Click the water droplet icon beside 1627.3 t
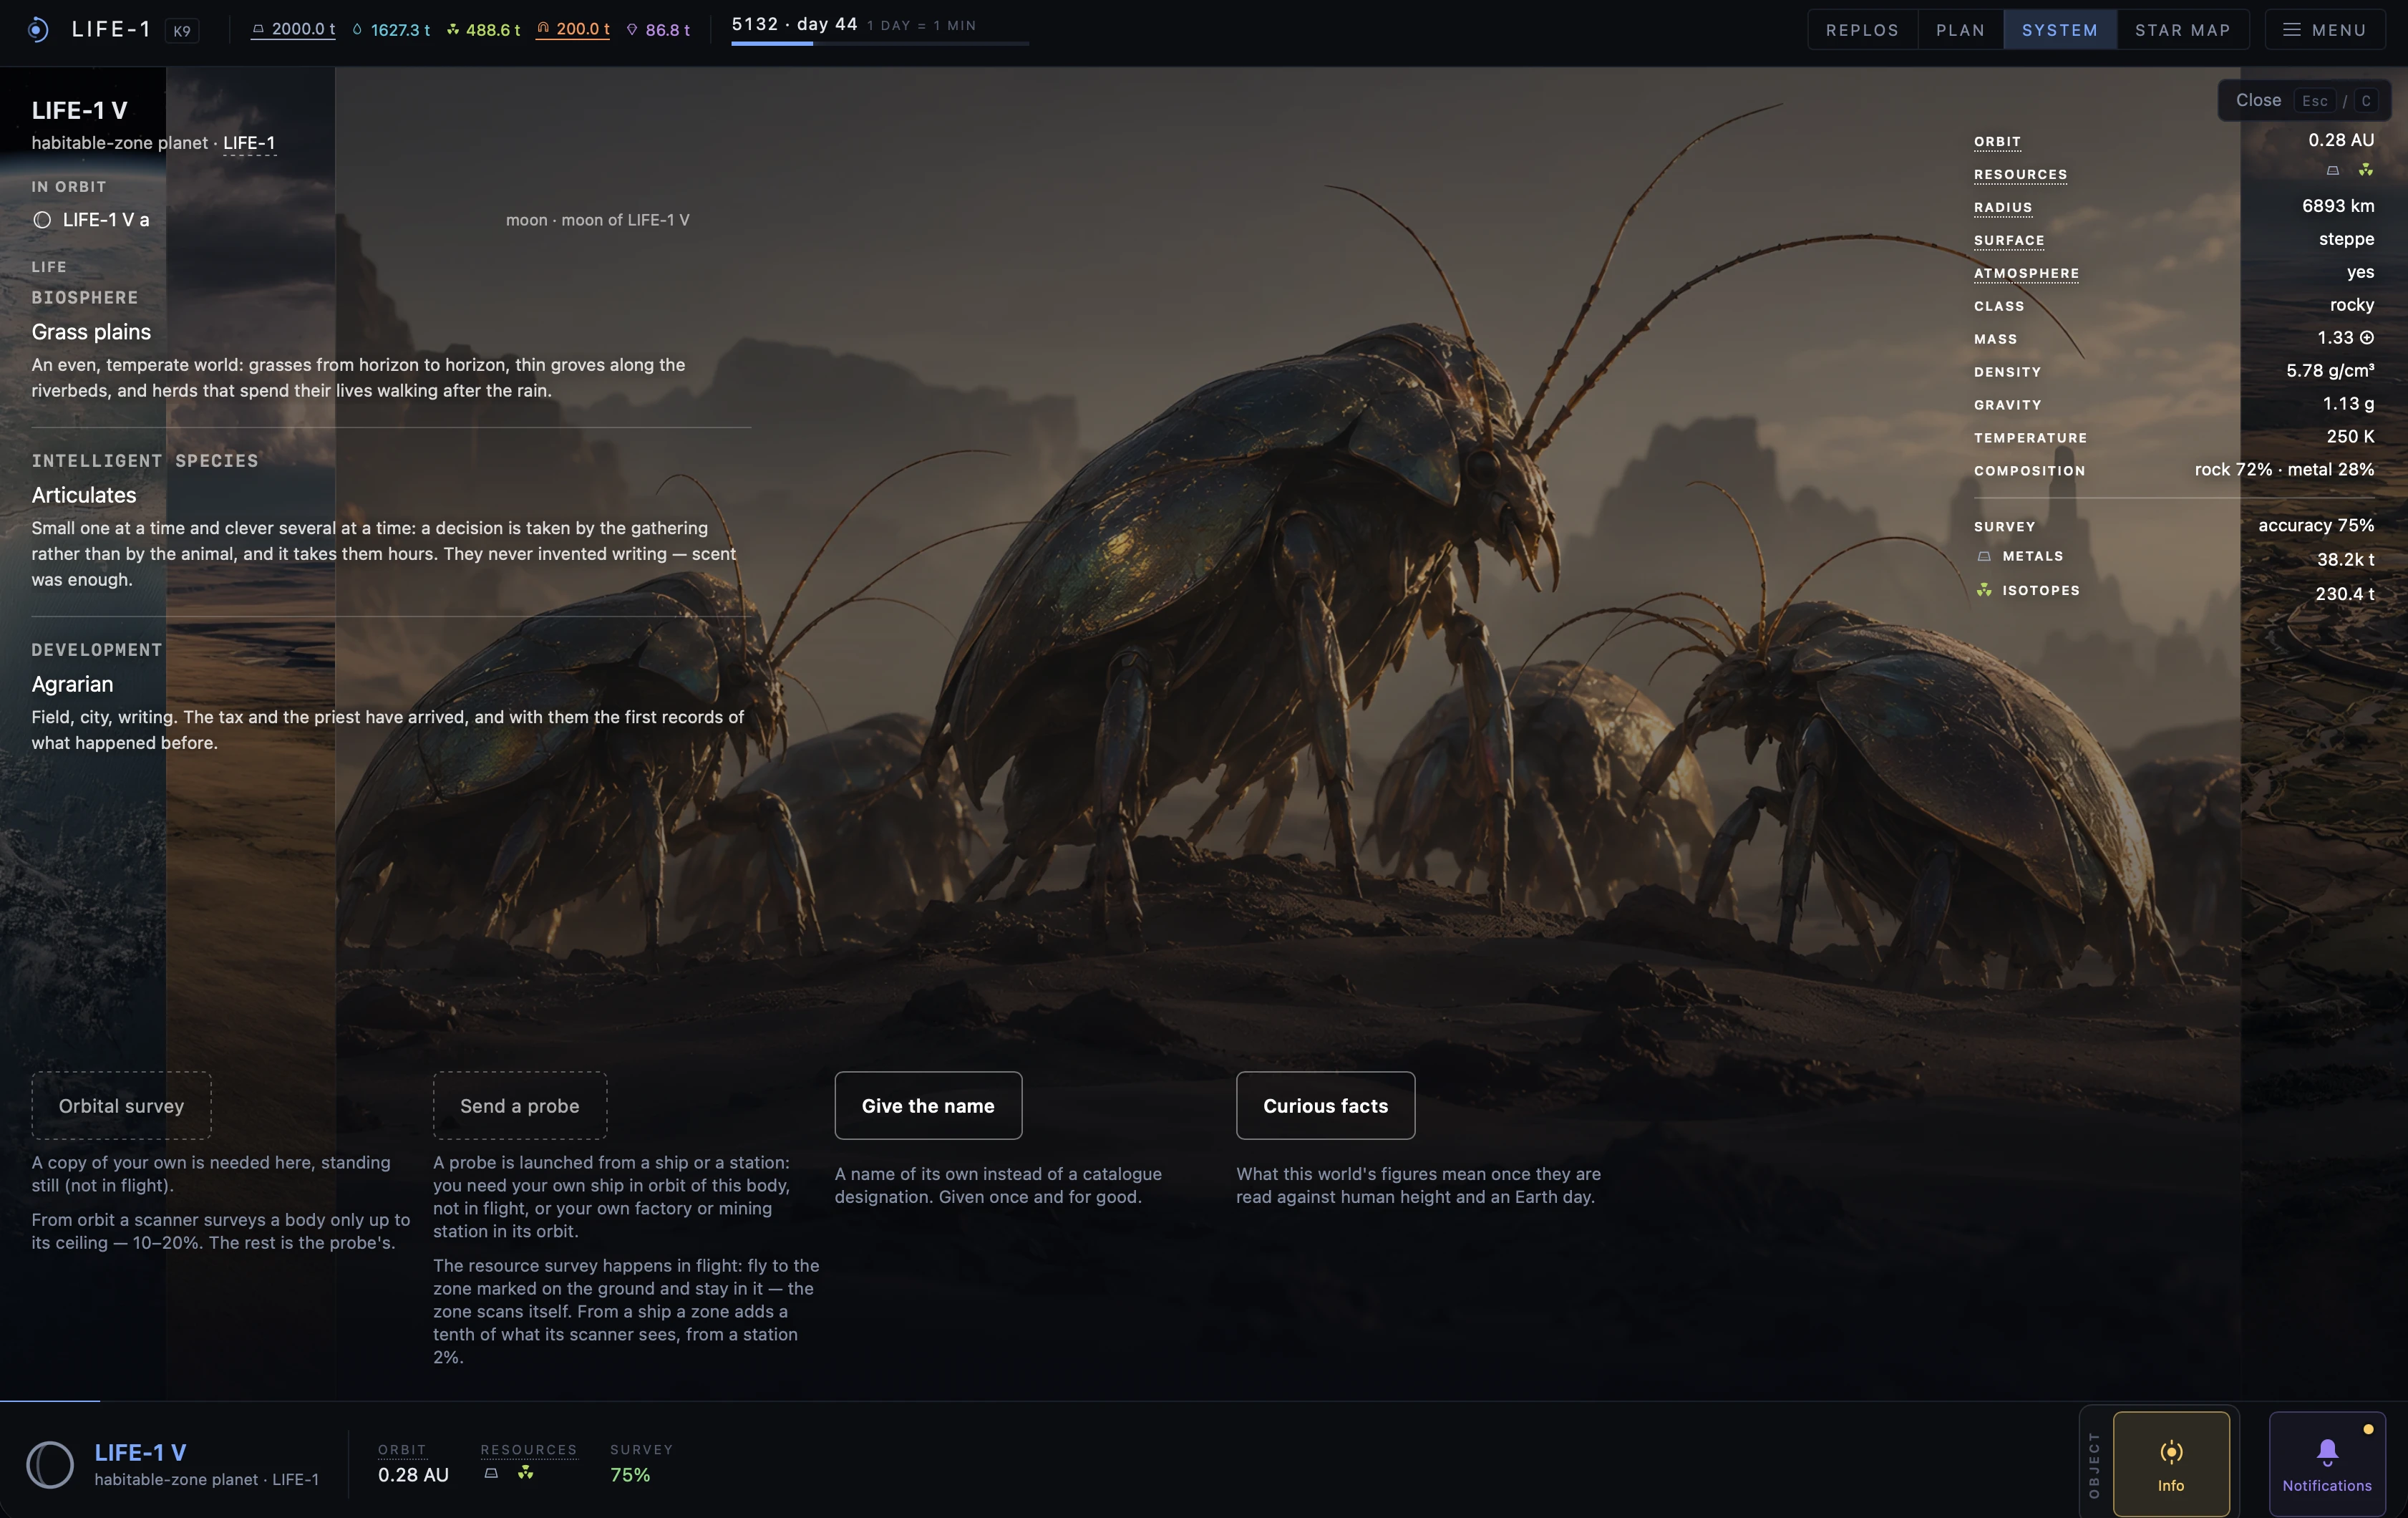Viewport: 2408px width, 1518px height. pyautogui.click(x=357, y=29)
